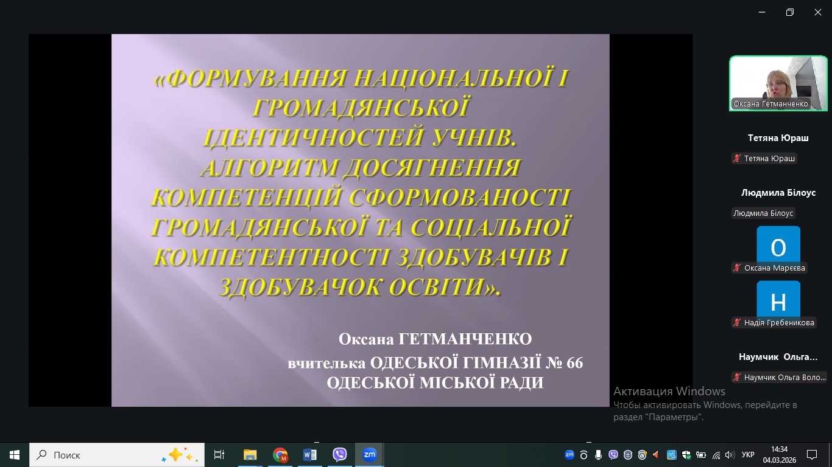The height and width of the screenshot is (467, 832).
Task: Open File Explorer from the taskbar
Action: pyautogui.click(x=250, y=455)
